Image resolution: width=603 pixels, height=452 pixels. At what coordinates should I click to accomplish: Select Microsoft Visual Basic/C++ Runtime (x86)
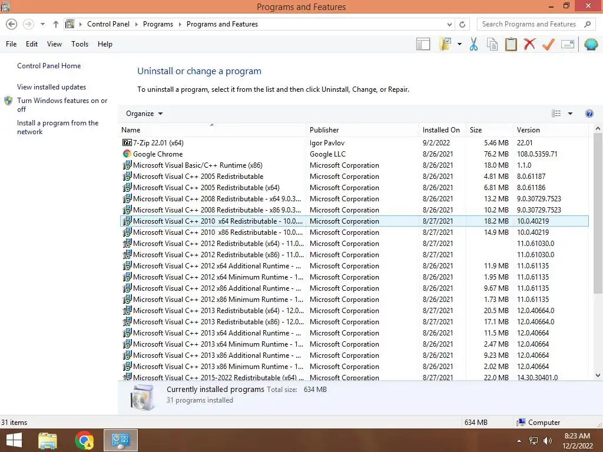tap(354, 165)
